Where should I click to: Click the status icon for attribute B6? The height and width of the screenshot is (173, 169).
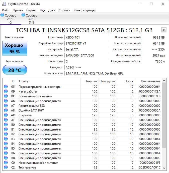[6, 153]
